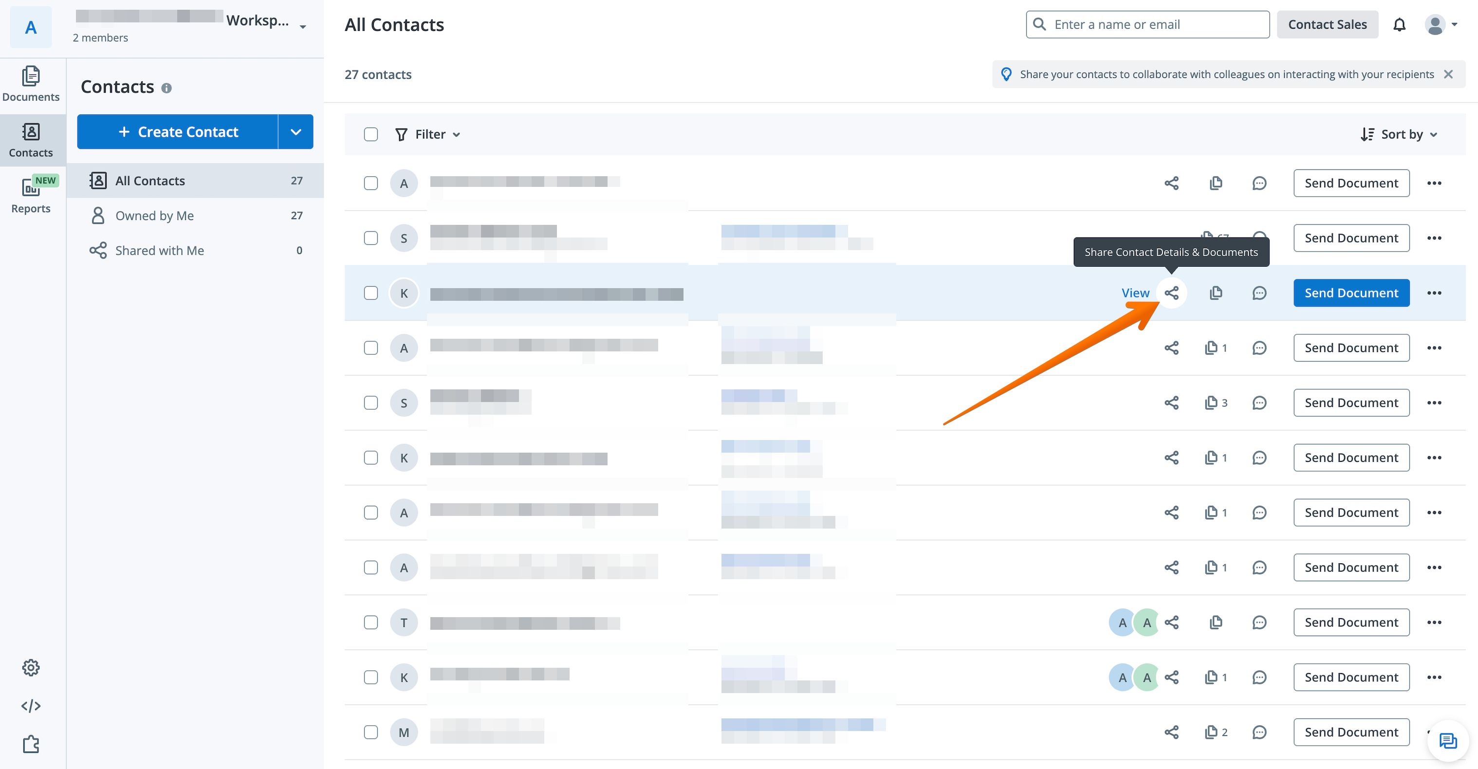Open Settings gear in left sidebar

pos(31,667)
